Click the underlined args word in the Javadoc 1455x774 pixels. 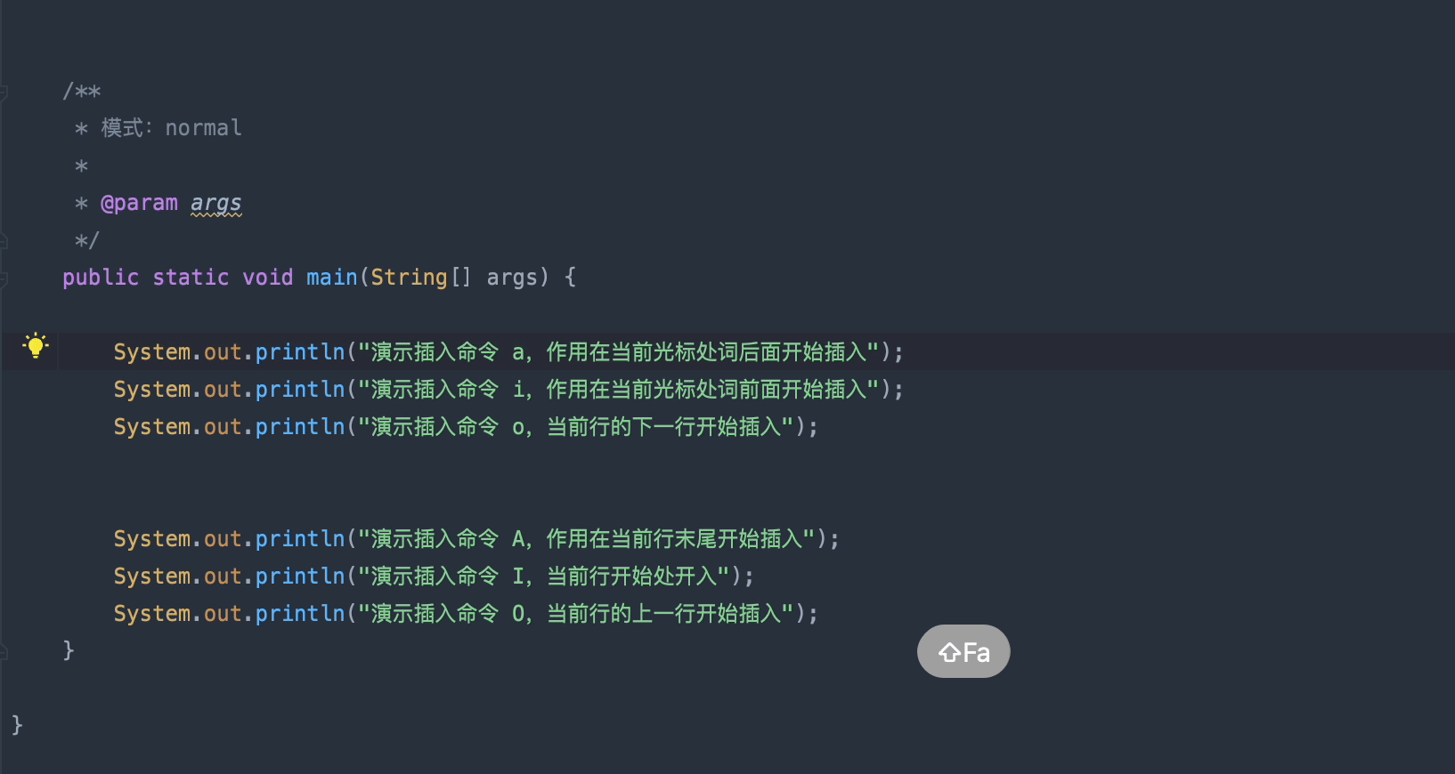coord(215,204)
